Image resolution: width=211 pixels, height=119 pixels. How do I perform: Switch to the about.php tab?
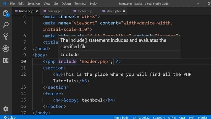pos(113,11)
